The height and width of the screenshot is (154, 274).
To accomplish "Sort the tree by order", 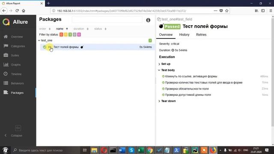I will click(45, 29).
